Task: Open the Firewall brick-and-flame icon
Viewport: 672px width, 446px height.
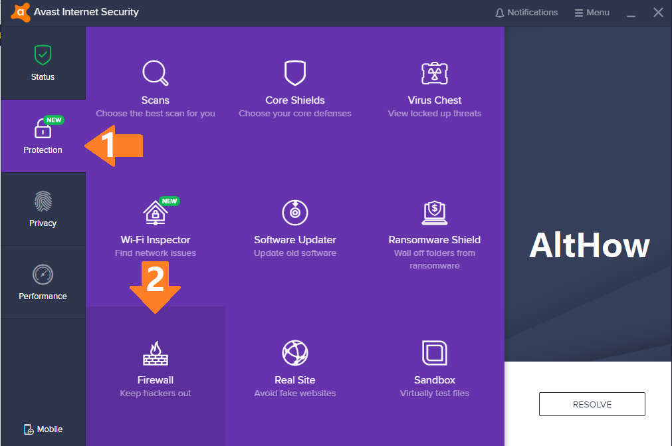Action: point(155,353)
